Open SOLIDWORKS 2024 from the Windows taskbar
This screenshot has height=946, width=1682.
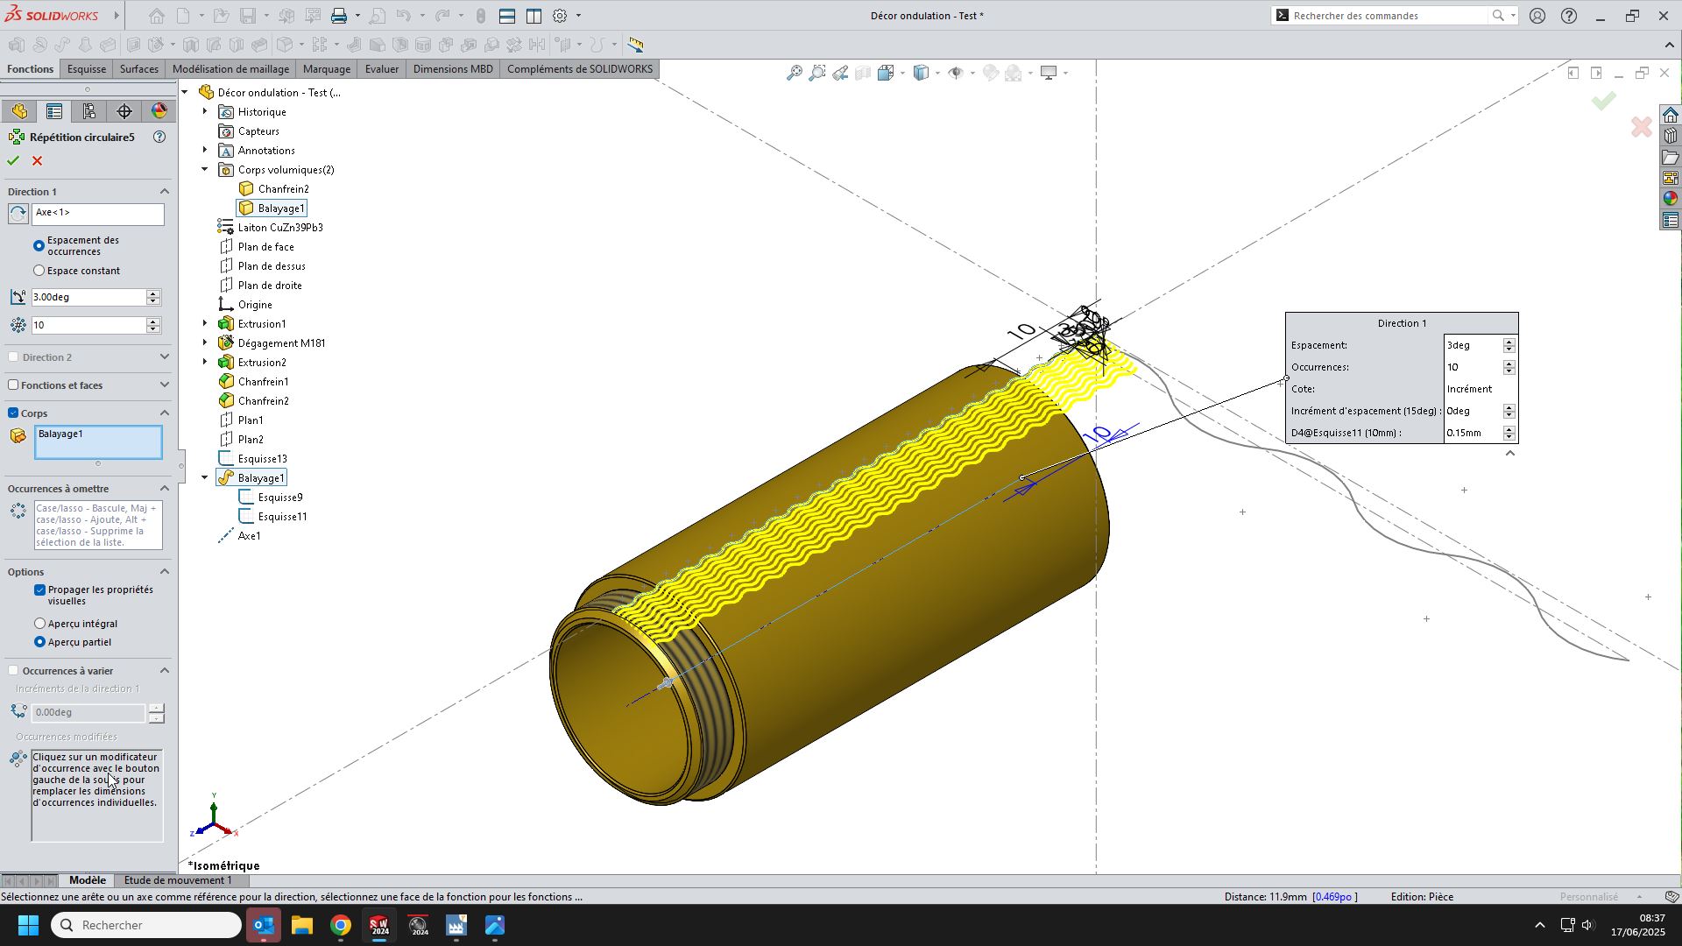[x=379, y=926]
